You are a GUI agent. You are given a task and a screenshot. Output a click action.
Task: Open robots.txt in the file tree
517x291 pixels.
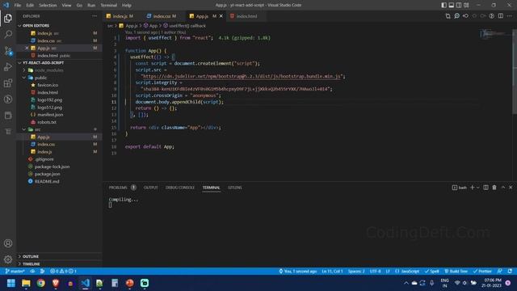coord(47,122)
